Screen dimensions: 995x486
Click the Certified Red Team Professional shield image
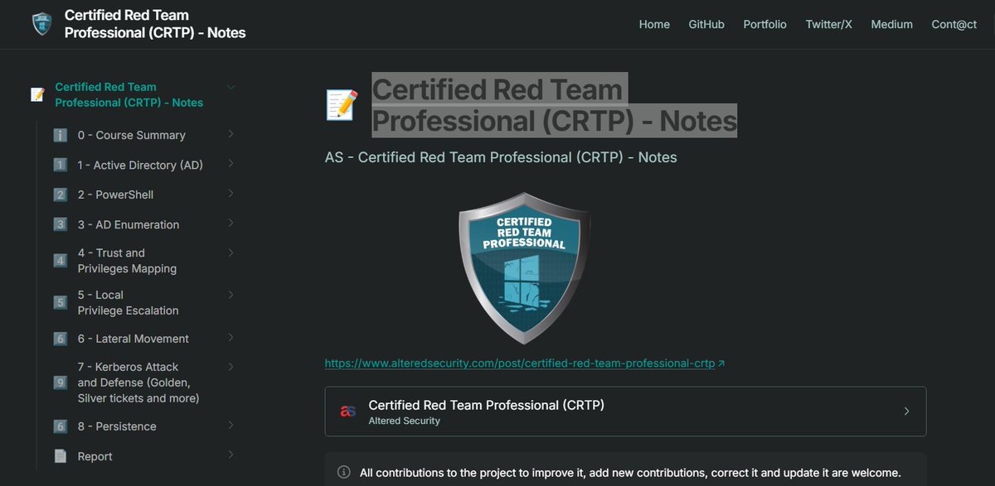524,267
